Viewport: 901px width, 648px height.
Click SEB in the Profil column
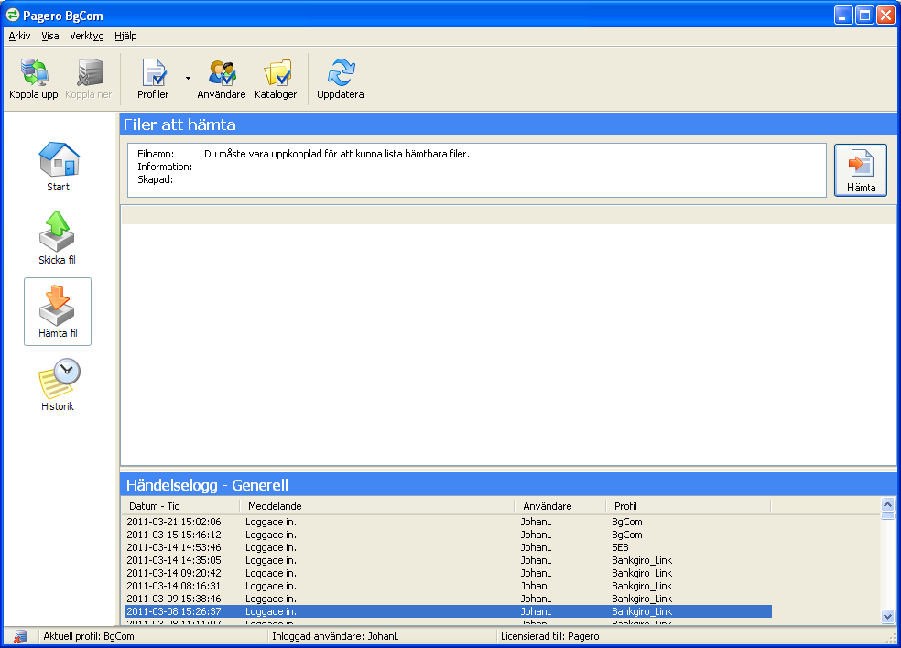[x=620, y=547]
